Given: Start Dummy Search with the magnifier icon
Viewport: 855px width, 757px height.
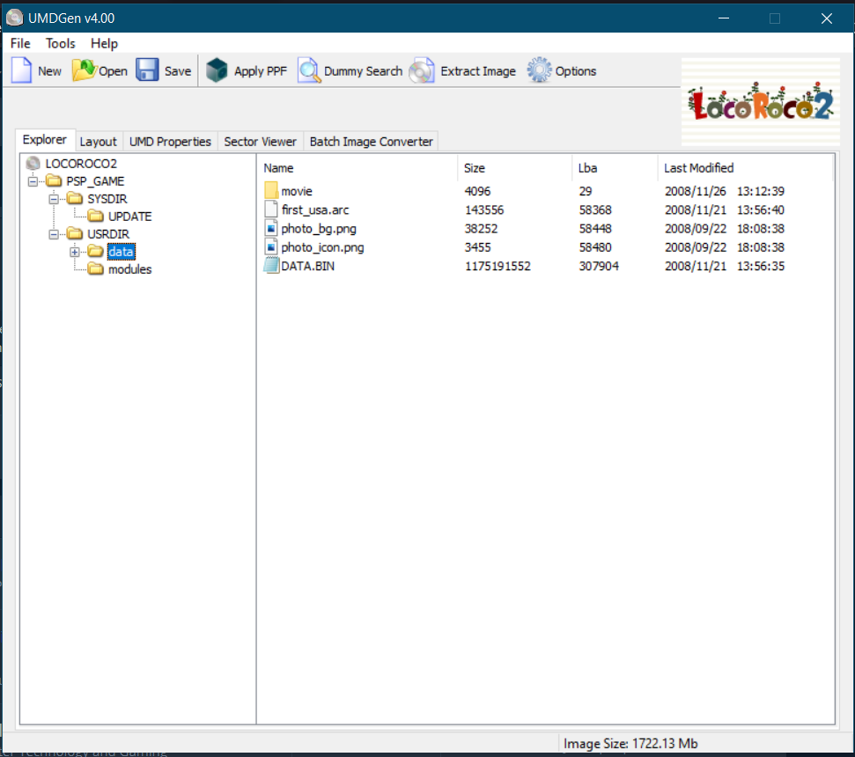Looking at the screenshot, I should pos(309,70).
